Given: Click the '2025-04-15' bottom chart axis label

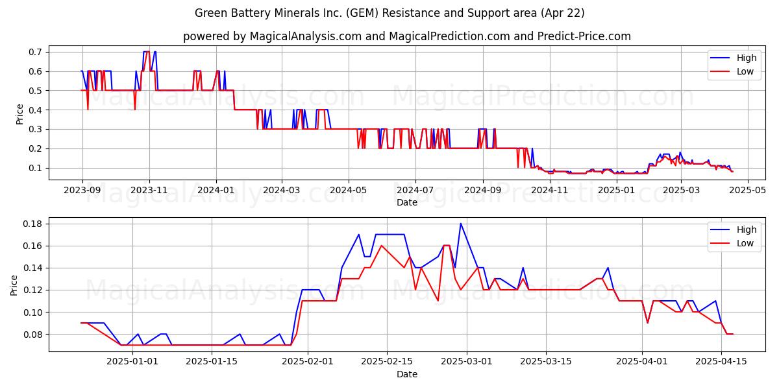Looking at the screenshot, I should click(x=721, y=362).
